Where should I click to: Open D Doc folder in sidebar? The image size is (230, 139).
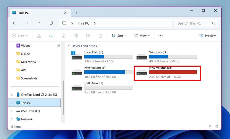(x=25, y=54)
